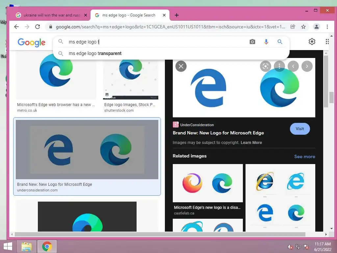
Task: Open Google quick settings gear
Action: point(312,42)
